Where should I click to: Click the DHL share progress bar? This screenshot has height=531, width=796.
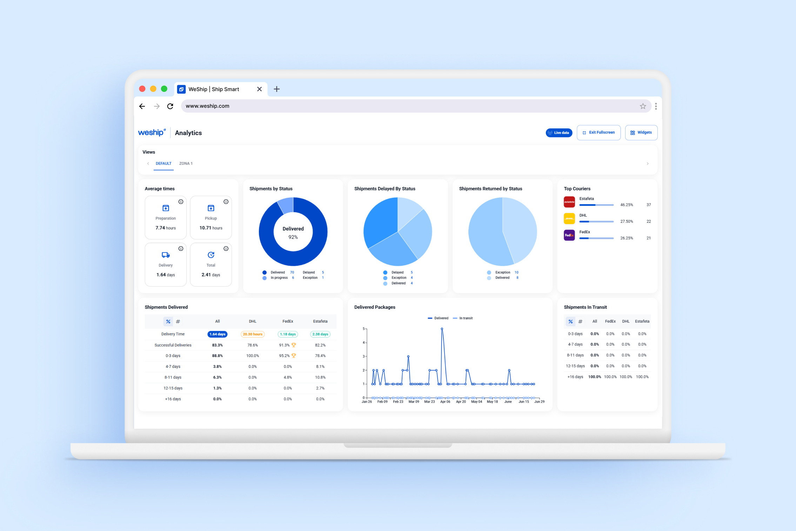point(596,222)
